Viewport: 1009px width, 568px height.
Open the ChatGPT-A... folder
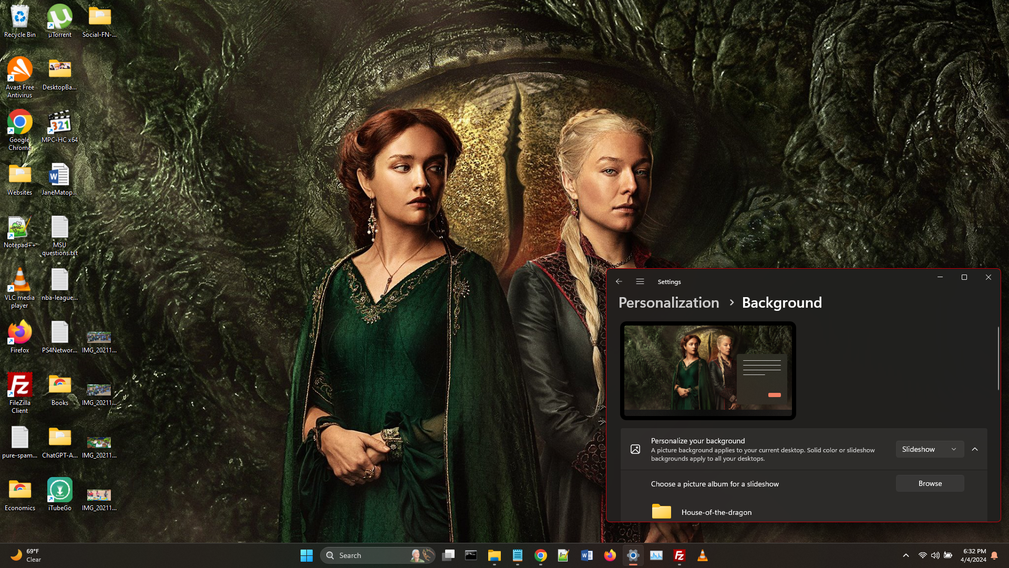point(60,442)
